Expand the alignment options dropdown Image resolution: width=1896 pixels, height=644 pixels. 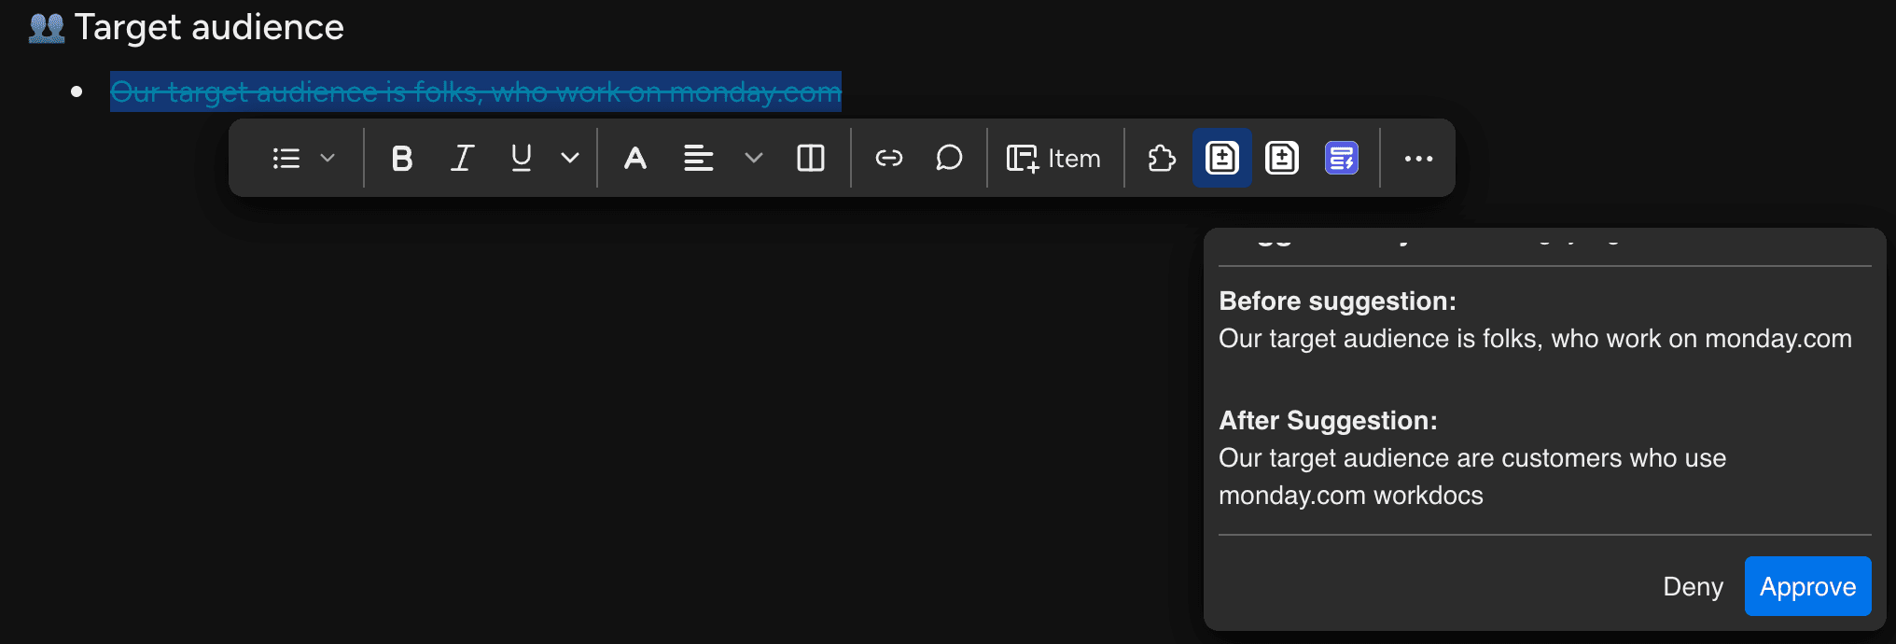pos(754,159)
